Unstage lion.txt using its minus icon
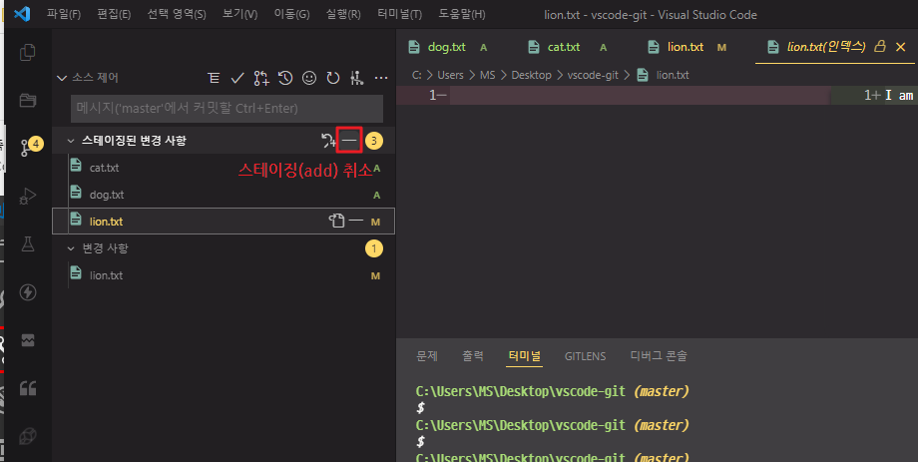This screenshot has height=462, width=918. tap(356, 221)
